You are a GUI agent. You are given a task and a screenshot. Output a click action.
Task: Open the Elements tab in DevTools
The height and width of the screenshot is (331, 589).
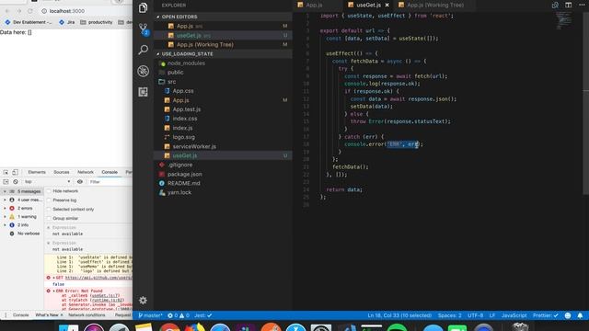tap(37, 172)
